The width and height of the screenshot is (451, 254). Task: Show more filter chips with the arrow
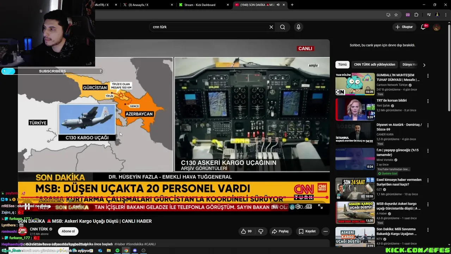pyautogui.click(x=424, y=65)
